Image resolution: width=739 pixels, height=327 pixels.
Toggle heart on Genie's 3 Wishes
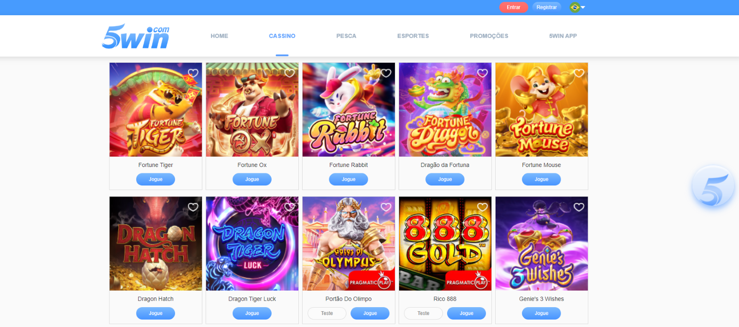coord(579,207)
